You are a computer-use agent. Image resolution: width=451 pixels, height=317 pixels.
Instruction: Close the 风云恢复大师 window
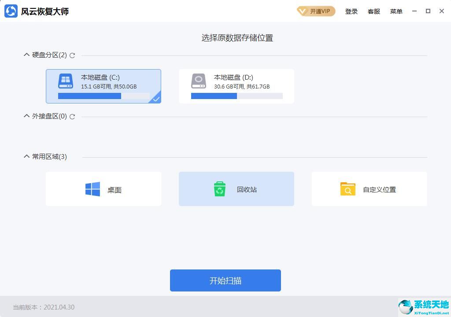[x=442, y=11]
